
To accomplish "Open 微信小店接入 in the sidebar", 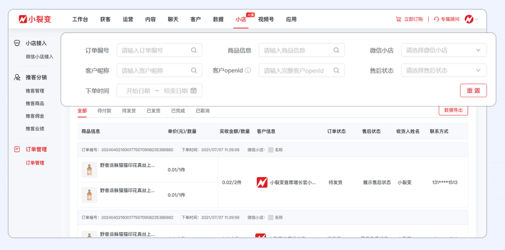I will point(39,57).
